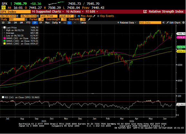Open the start date calendar picker icon

click(x=17, y=16)
